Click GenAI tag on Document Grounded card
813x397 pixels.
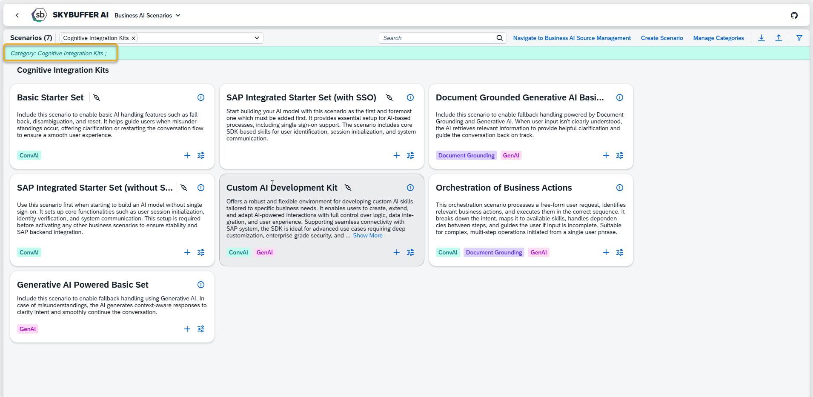(x=511, y=155)
